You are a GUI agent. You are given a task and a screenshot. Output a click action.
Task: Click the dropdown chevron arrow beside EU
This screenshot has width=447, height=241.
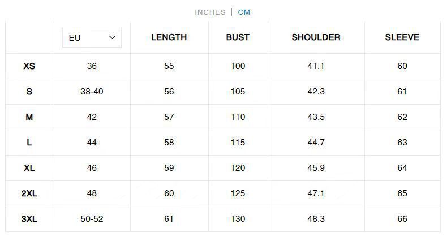tap(112, 37)
